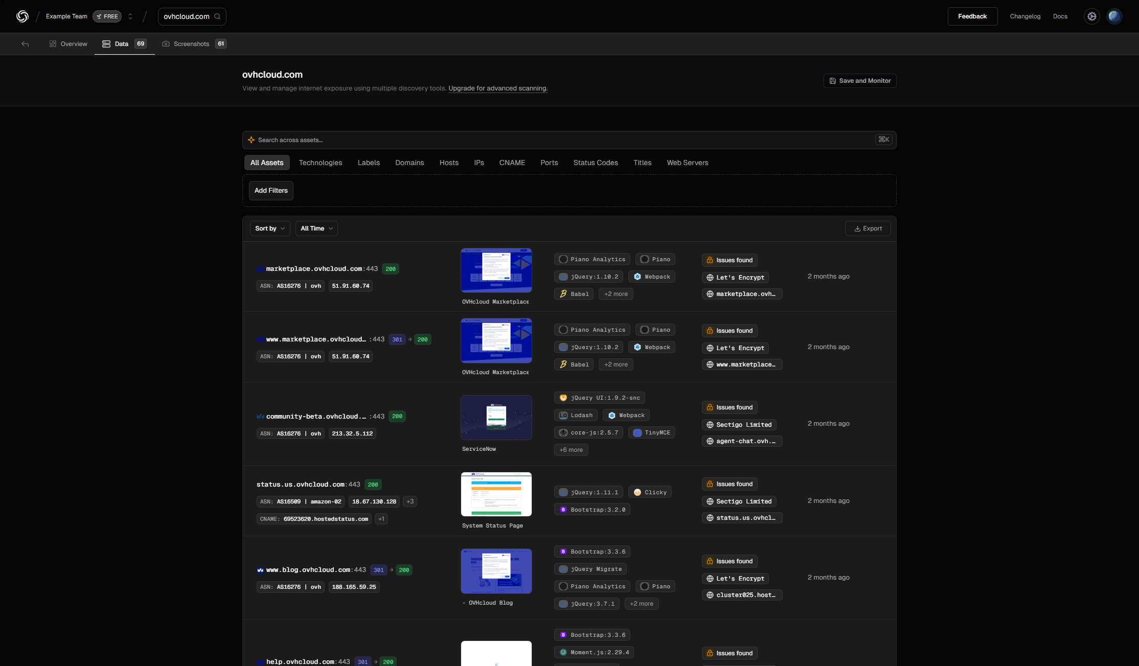Click the 188.165.59.25 IP chip
1139x666 pixels.
(x=354, y=587)
